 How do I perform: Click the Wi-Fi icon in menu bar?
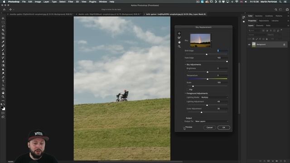coord(237,2)
